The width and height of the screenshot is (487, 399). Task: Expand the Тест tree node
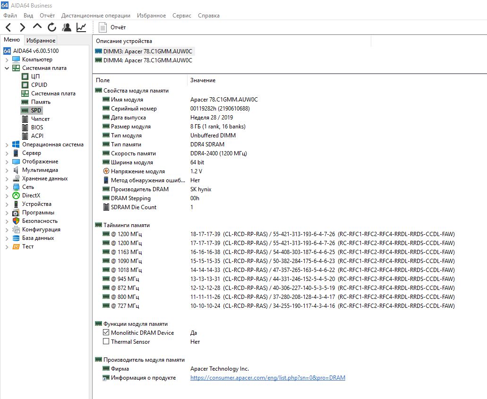[7, 247]
